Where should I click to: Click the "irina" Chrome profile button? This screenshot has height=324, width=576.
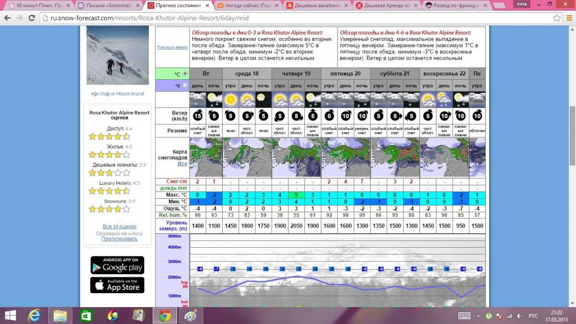(x=521, y=3)
